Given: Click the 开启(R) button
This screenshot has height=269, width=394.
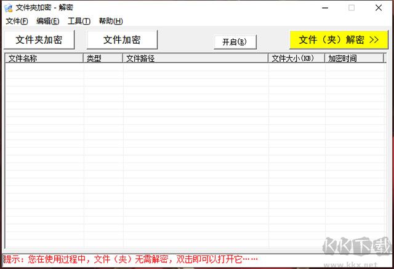Looking at the screenshot, I should coord(235,42).
